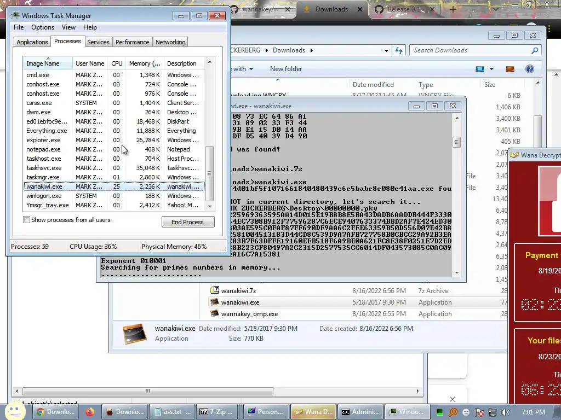Open the view options dropdown arrow
The width and height of the screenshot is (561, 420).
point(491,69)
